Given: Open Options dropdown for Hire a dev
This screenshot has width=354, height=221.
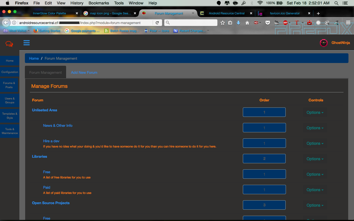Looking at the screenshot, I should (315, 143).
